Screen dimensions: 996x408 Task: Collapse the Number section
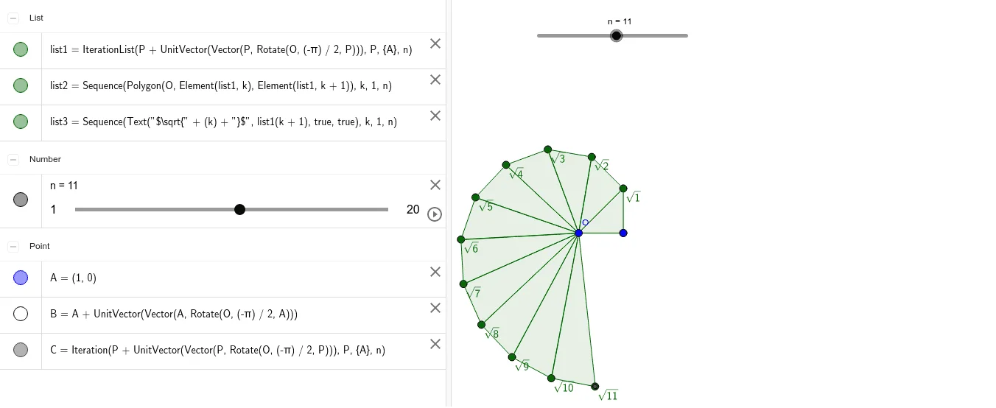13,159
